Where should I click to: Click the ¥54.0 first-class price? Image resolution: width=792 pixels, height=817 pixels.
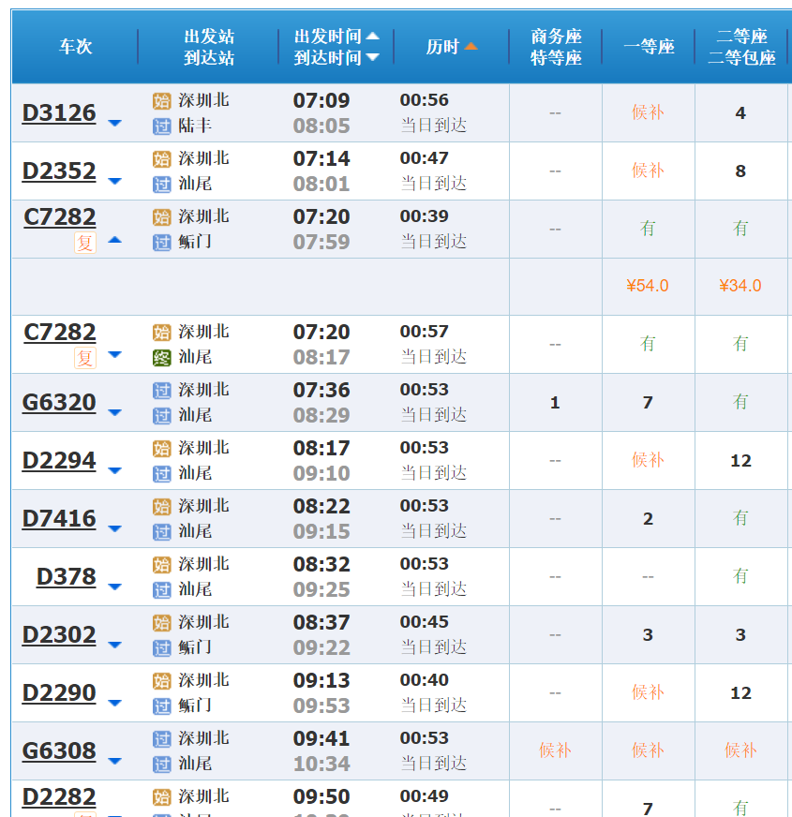[x=648, y=286]
